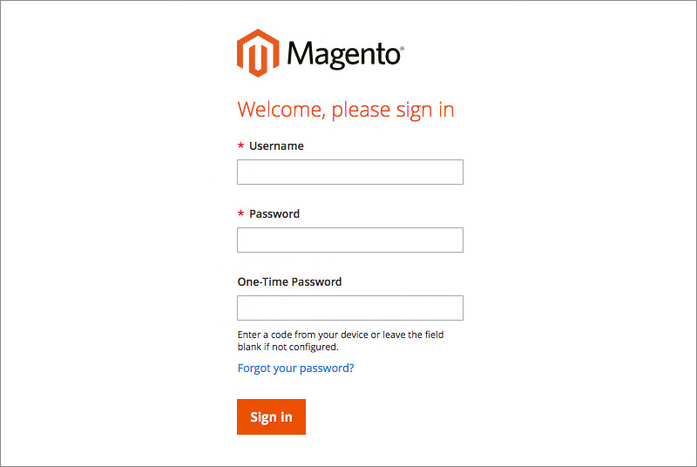Focus the Password input field
The width and height of the screenshot is (697, 467).
tap(349, 240)
